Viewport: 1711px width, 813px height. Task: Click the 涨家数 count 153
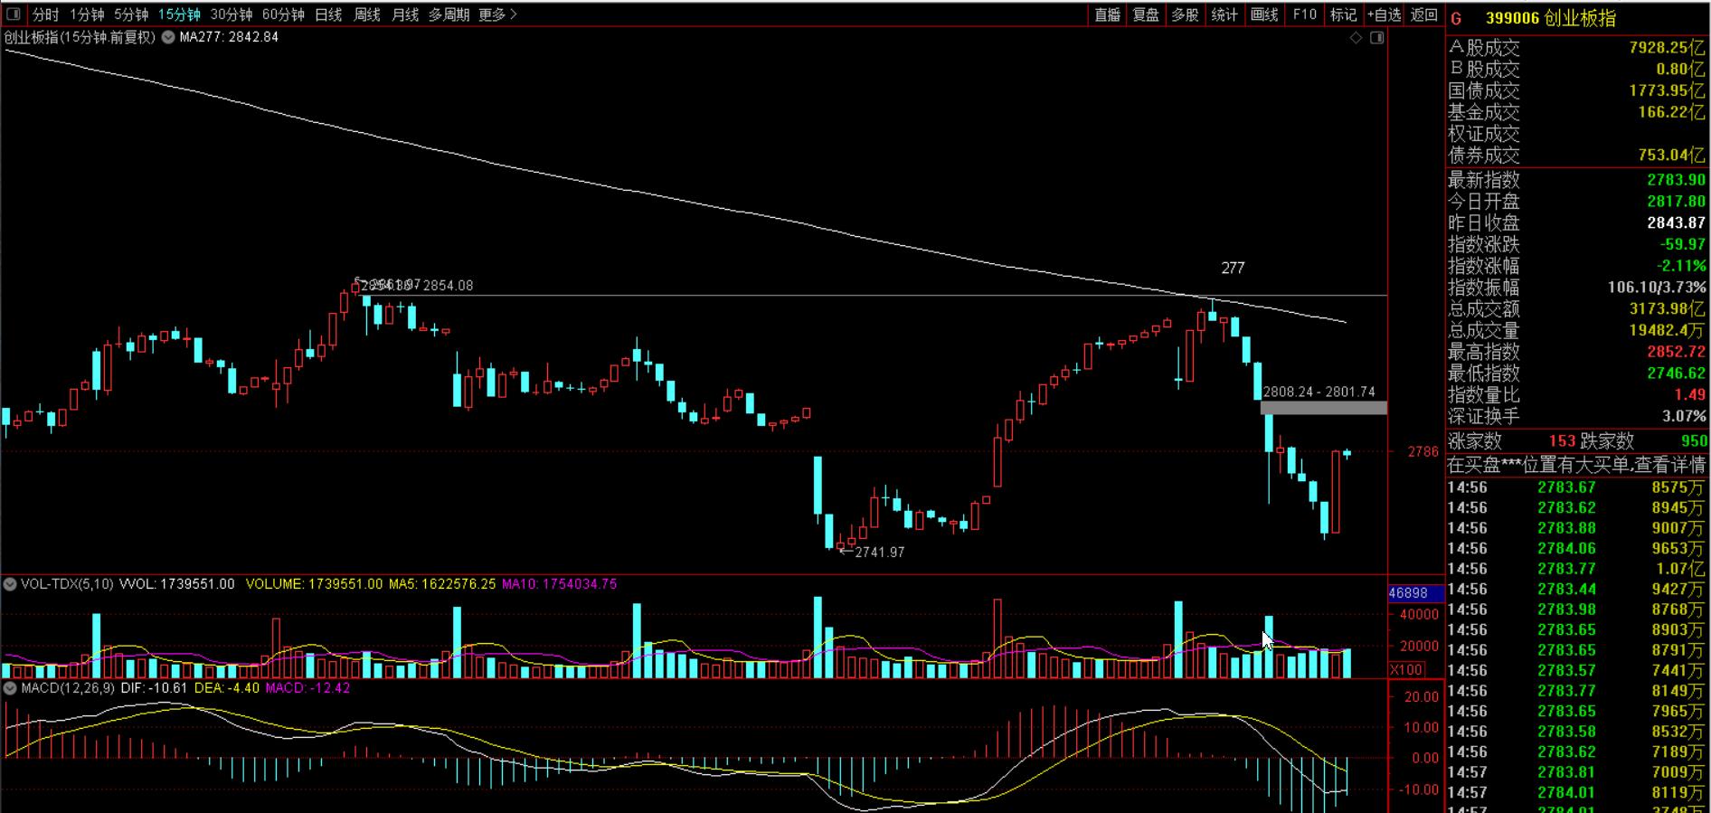pyautogui.click(x=1562, y=441)
